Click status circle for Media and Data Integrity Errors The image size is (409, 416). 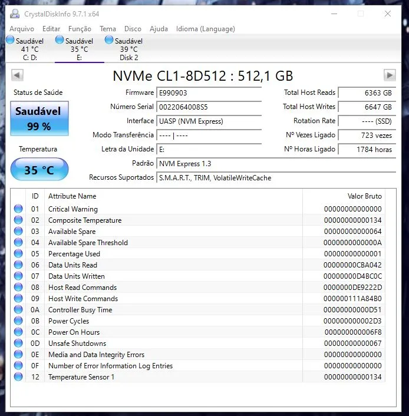point(18,355)
